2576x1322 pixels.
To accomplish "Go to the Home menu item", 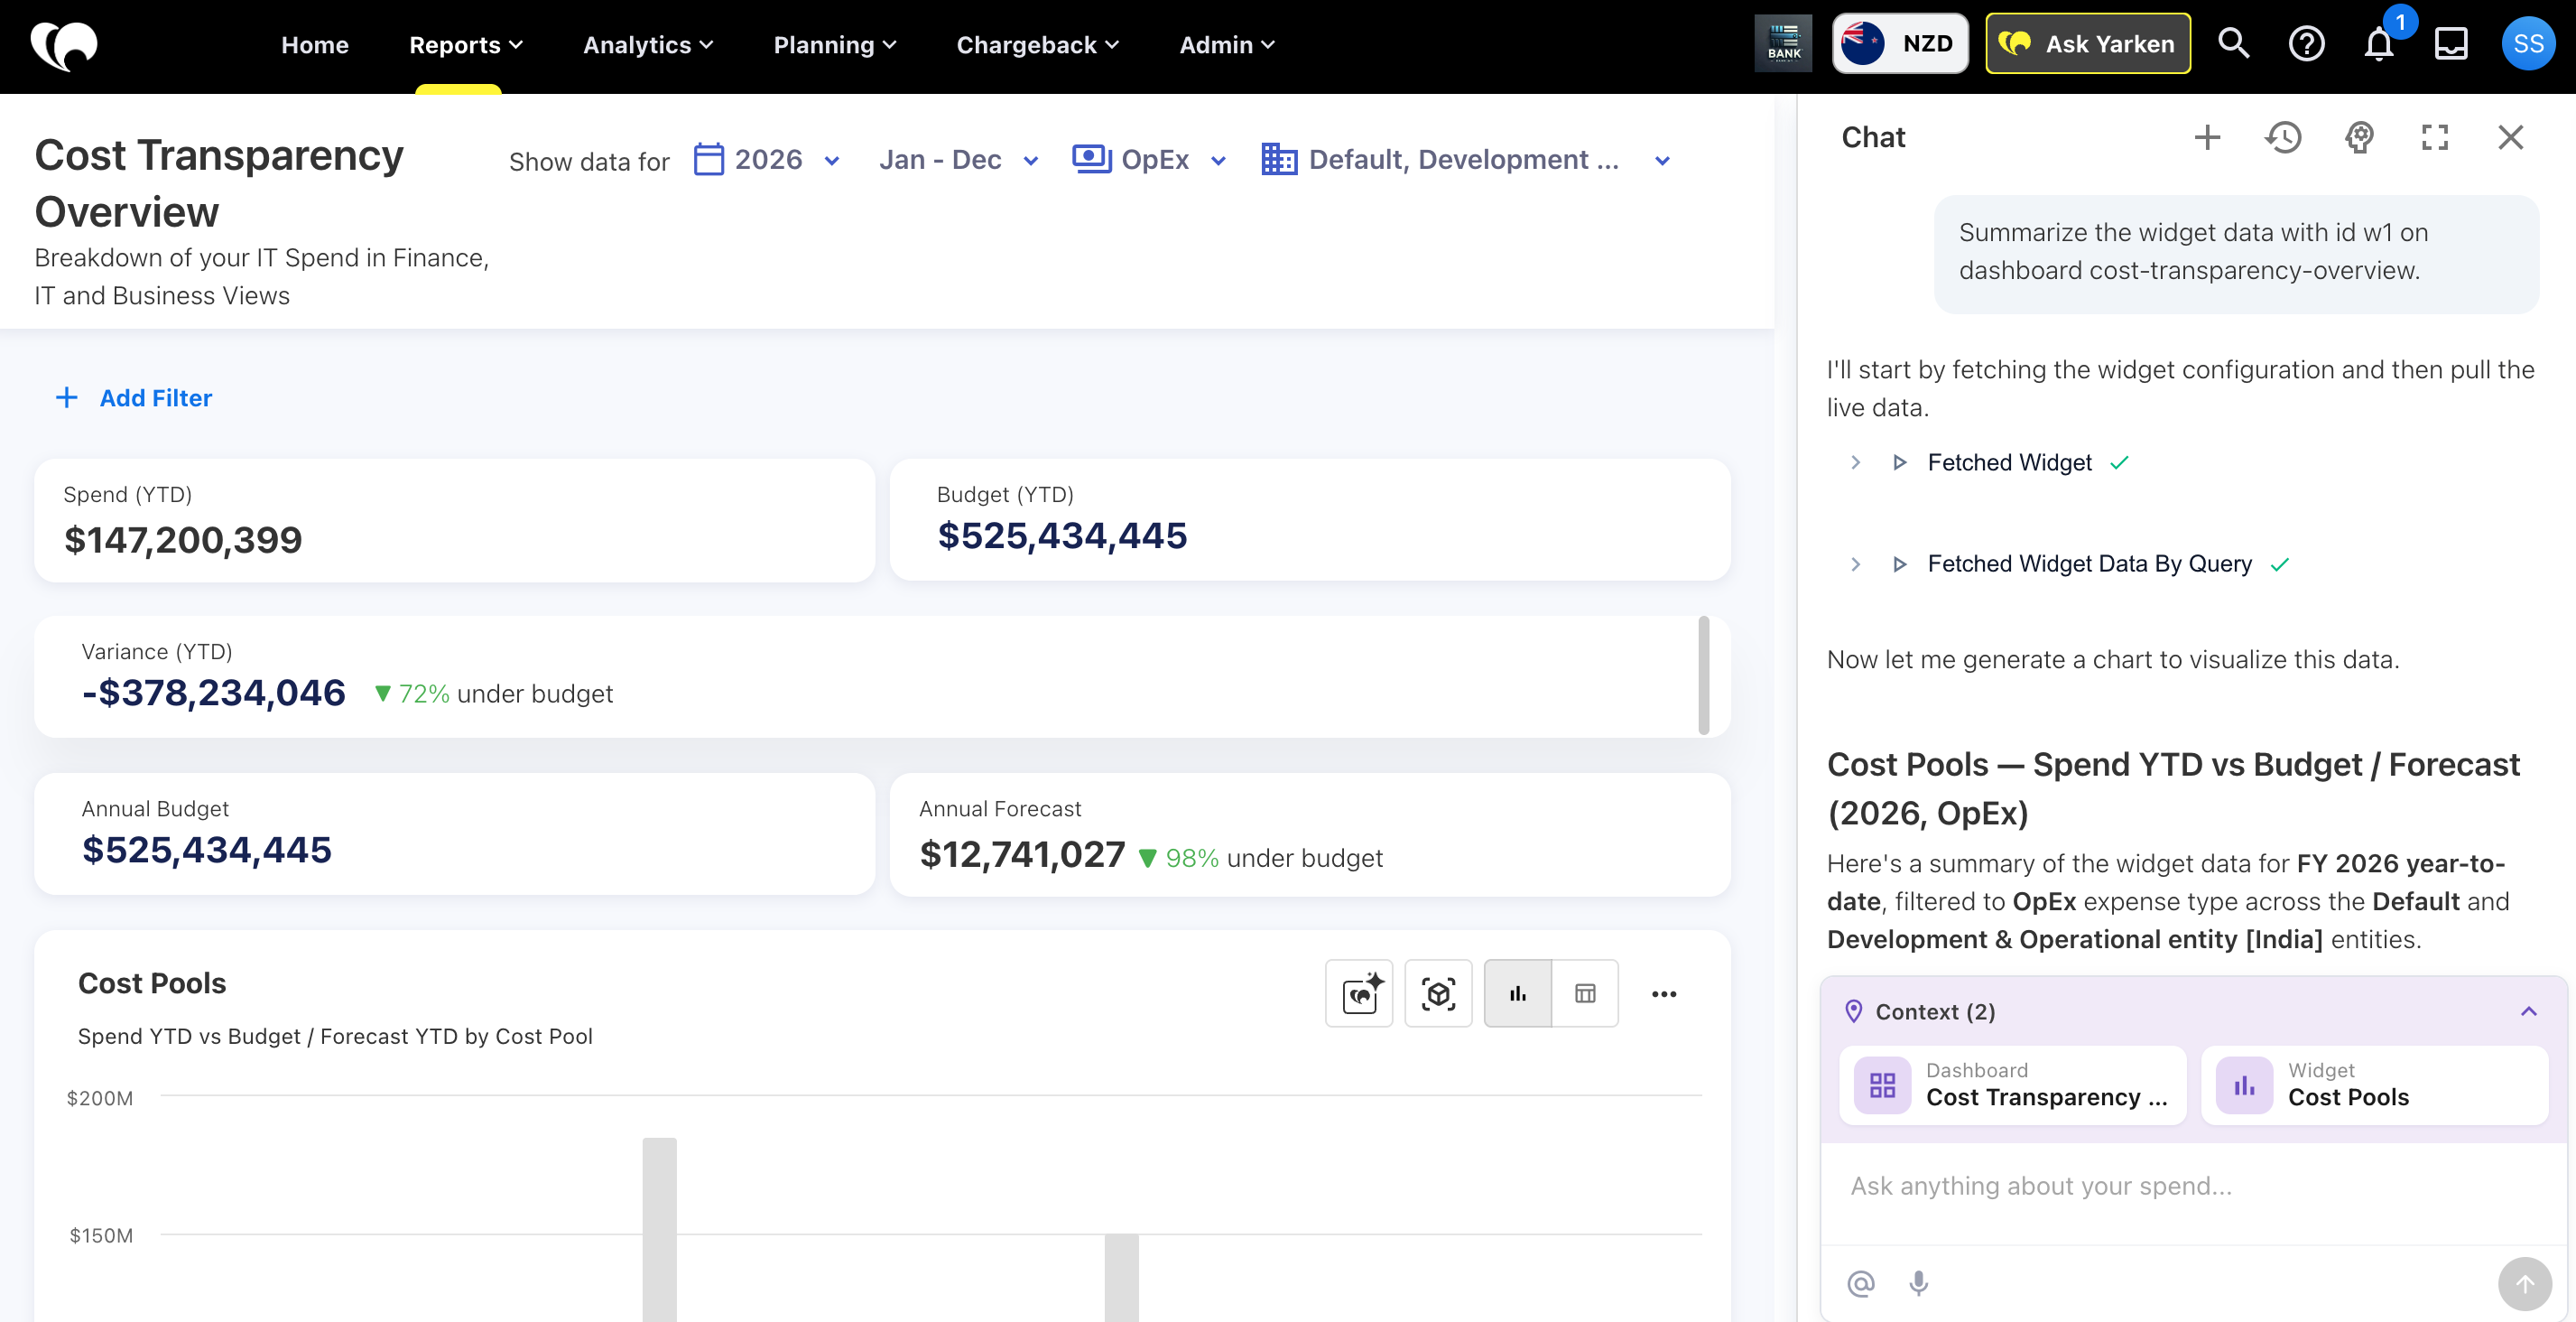I will click(x=315, y=45).
